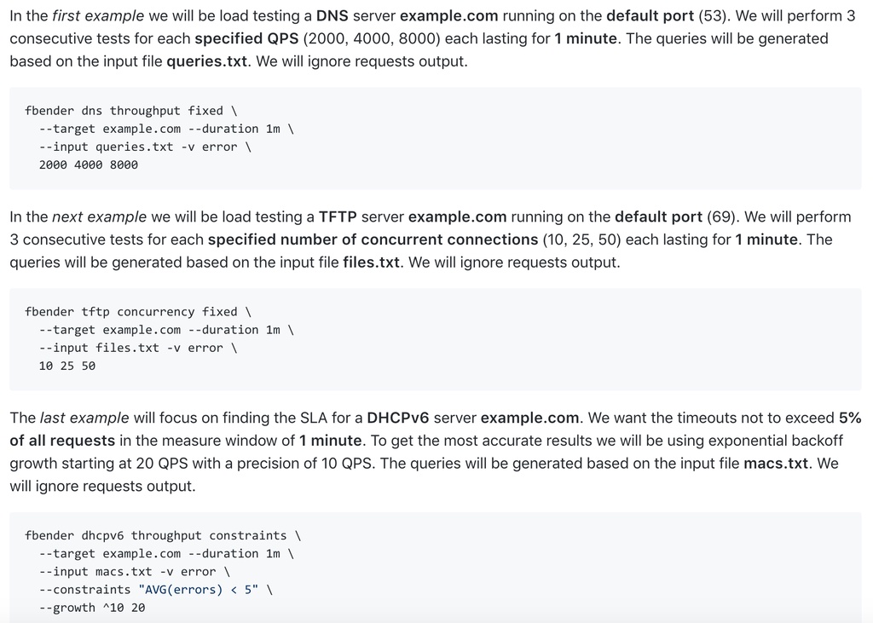The height and width of the screenshot is (623, 873).
Task: Click the bold 'queries.txt' file name
Action: (x=206, y=61)
